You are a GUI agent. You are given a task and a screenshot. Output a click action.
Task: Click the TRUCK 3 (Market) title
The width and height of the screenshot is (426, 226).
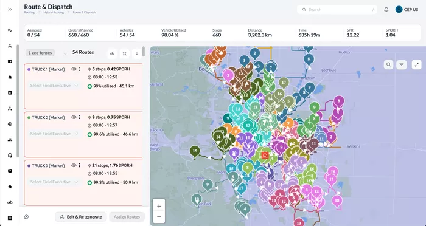[48, 166]
